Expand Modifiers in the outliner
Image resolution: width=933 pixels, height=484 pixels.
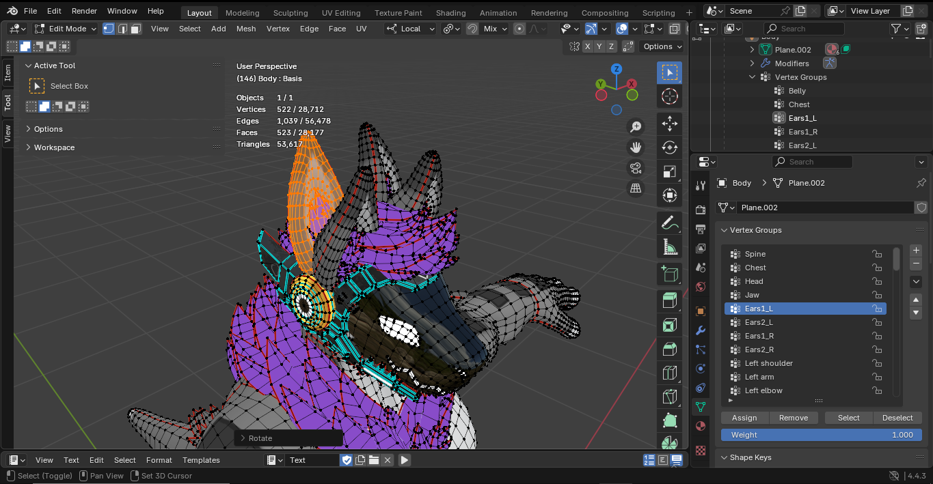pyautogui.click(x=752, y=63)
